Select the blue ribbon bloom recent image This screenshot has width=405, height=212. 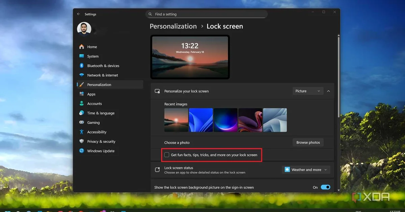(201, 120)
